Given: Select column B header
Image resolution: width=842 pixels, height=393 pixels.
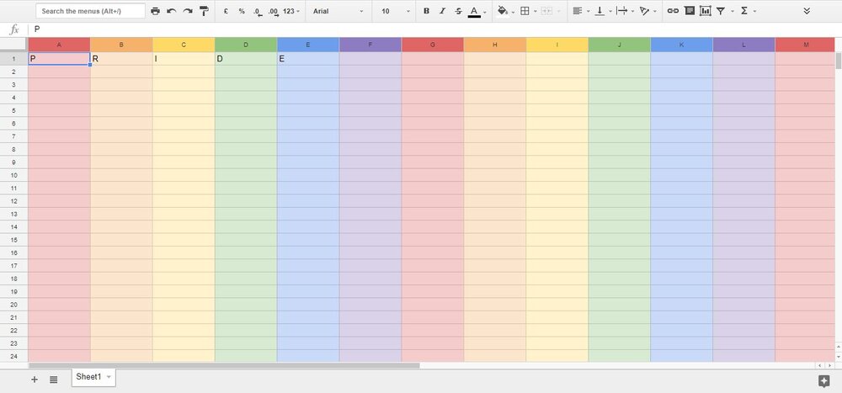Looking at the screenshot, I should (x=121, y=45).
